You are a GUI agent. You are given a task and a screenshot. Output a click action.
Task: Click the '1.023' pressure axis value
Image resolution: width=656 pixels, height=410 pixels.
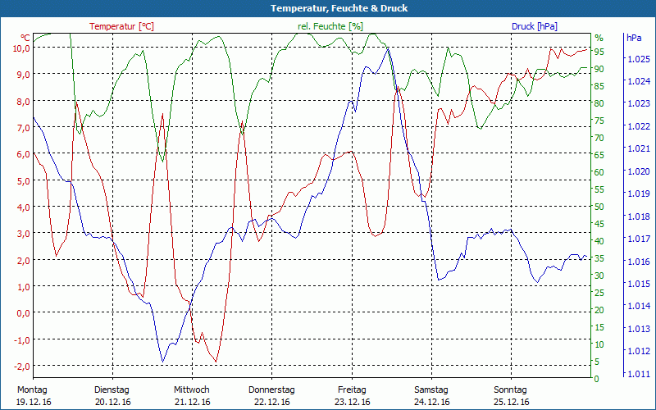coord(640,103)
